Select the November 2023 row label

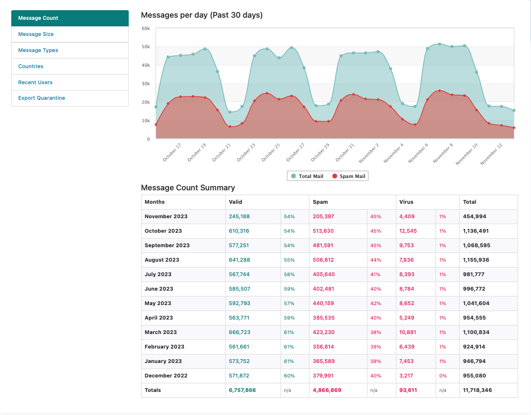pyautogui.click(x=166, y=216)
